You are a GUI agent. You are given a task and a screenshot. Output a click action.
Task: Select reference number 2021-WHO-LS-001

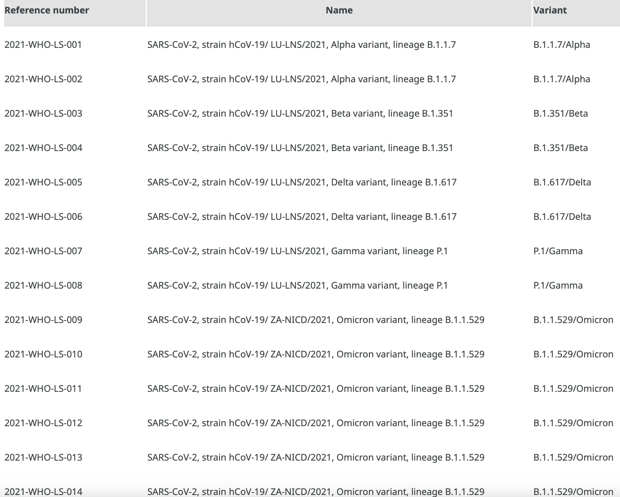point(43,44)
